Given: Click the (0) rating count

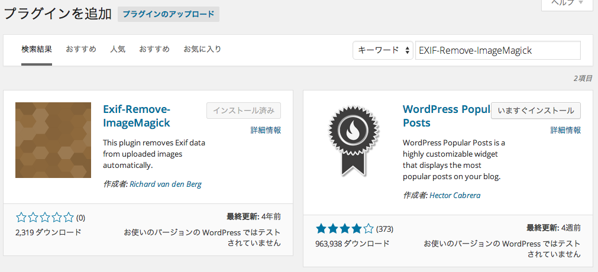Looking at the screenshot, I should 80,218.
